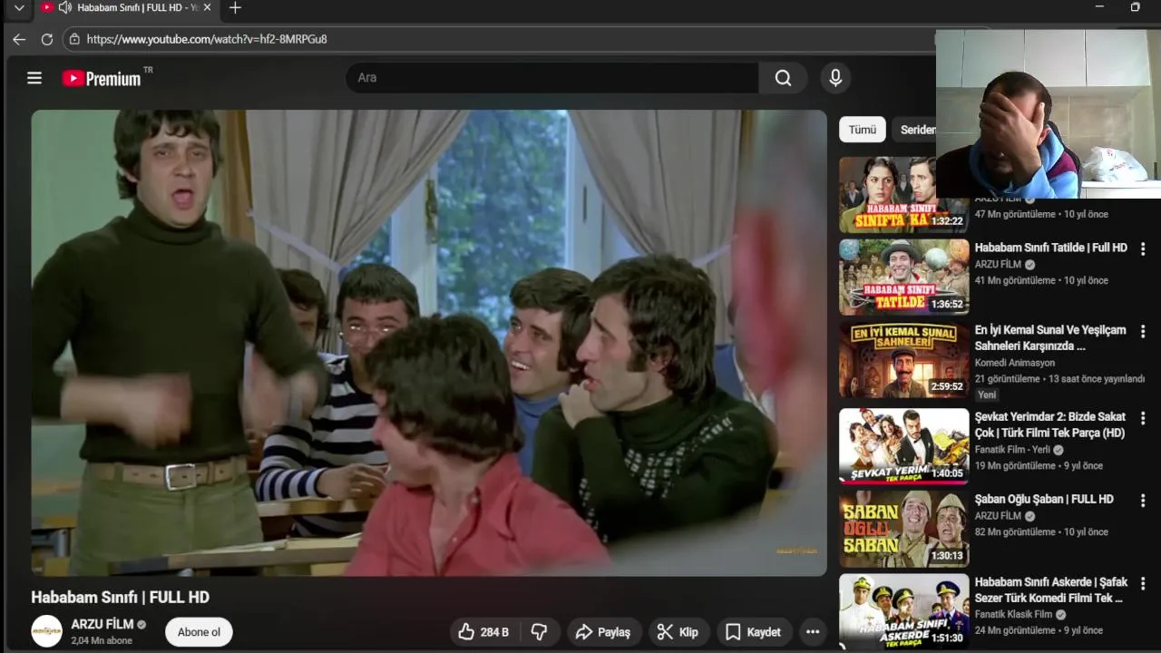Open Hababam Sınıfı Tatilde thumbnail
Screen dimensions: 1161x653
coord(903,277)
